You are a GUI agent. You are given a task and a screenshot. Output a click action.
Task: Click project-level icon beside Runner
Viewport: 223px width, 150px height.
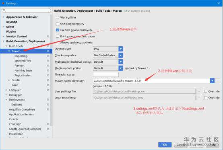tap(48, 66)
